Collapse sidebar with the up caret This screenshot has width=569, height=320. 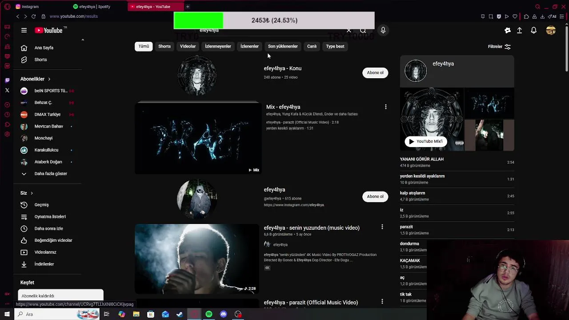point(83,40)
